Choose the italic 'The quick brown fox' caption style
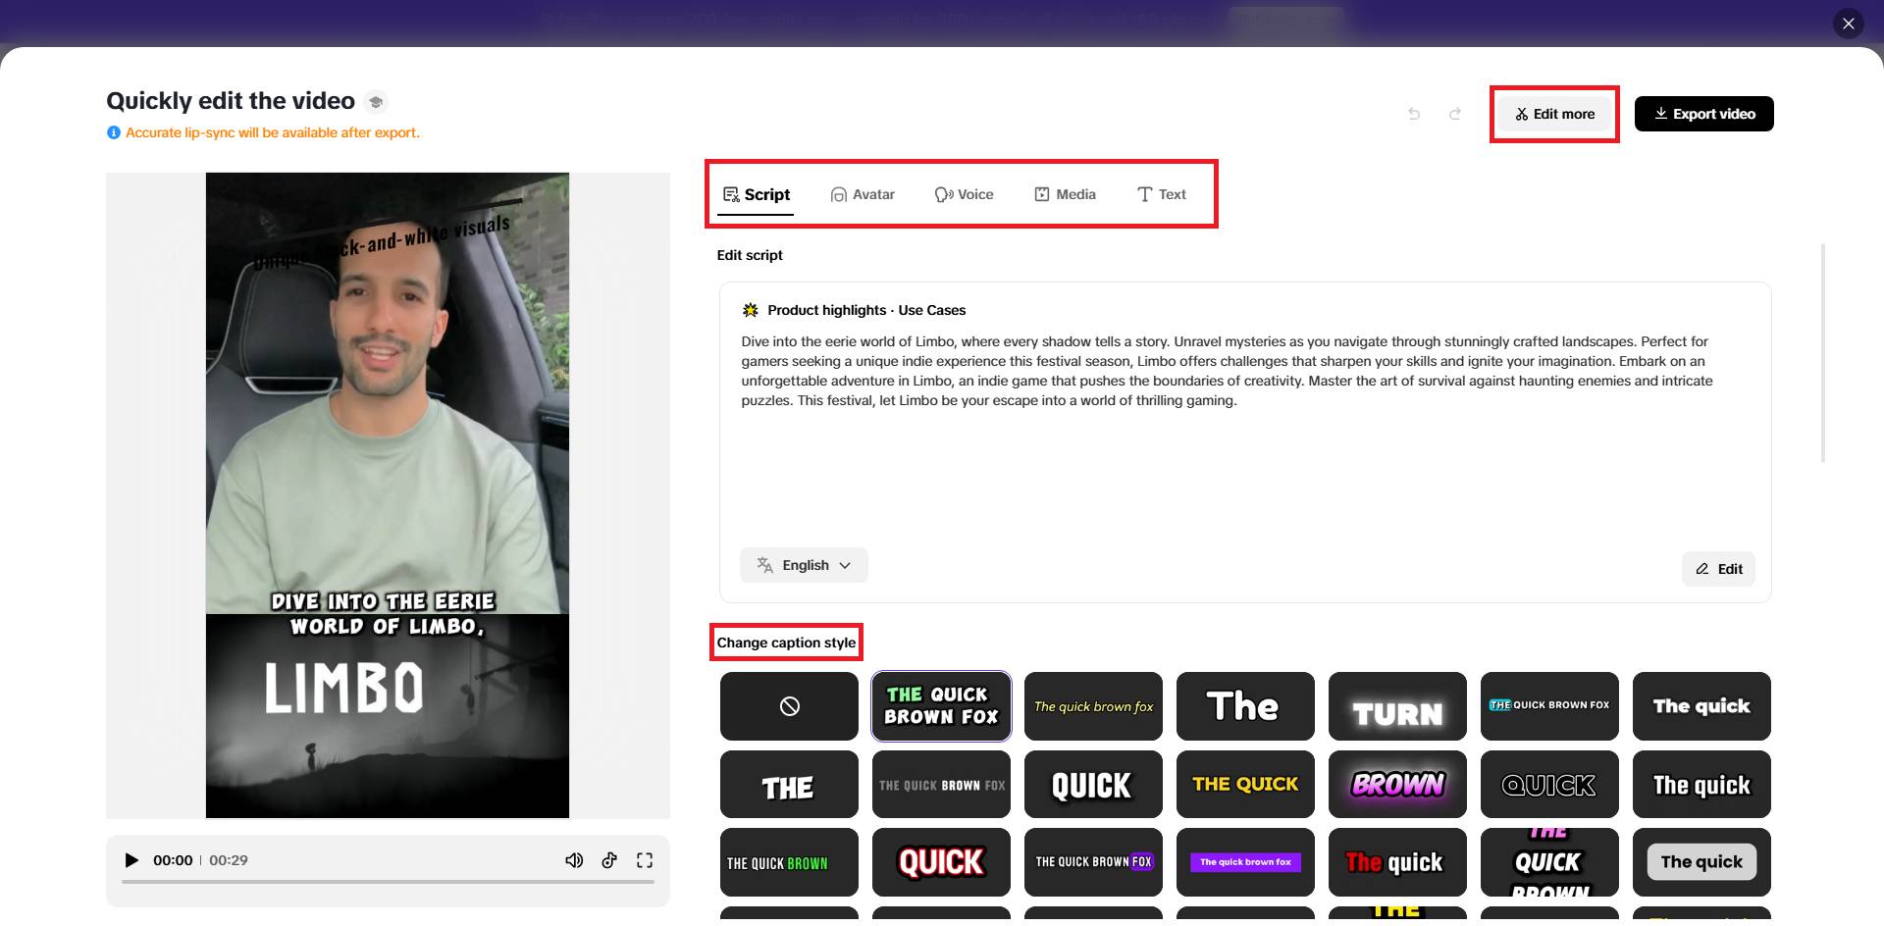Image resolution: width=1884 pixels, height=926 pixels. [1093, 705]
